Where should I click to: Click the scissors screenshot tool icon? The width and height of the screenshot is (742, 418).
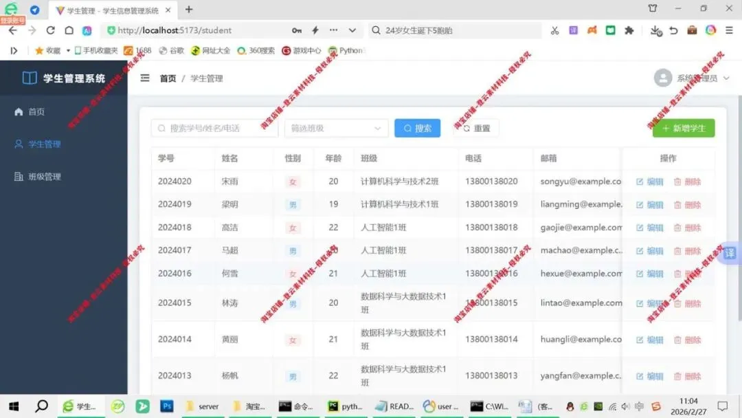(x=554, y=30)
